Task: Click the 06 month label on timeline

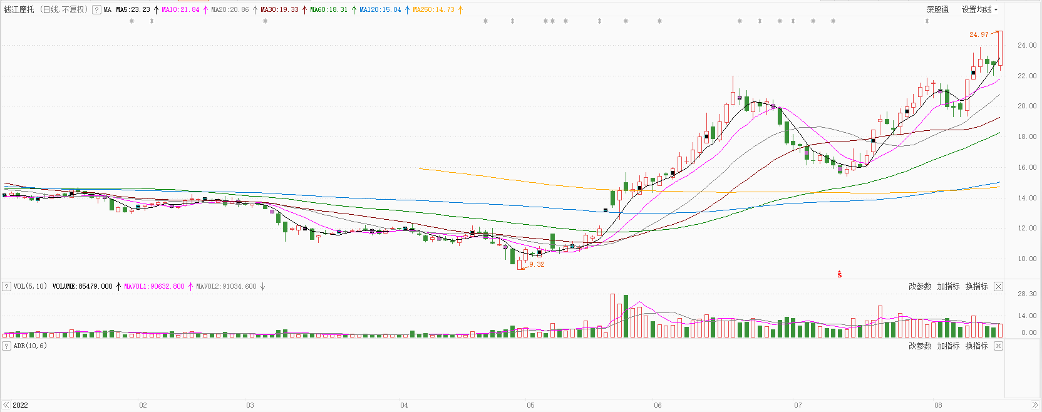Action: (658, 405)
